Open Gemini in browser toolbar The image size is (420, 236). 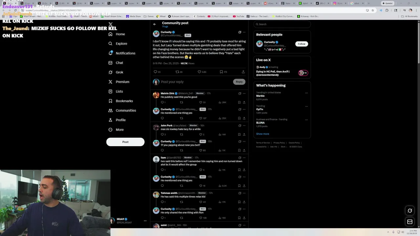click(x=388, y=3)
